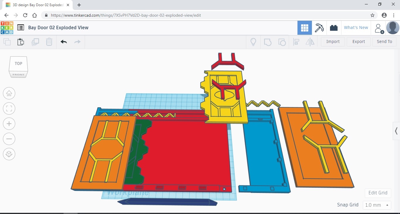This screenshot has width=400, height=214.
Task: Go forward in the browser
Action: 16,15
